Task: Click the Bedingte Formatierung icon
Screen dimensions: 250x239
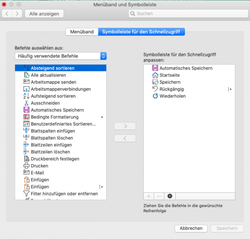Action: [x=27, y=117]
